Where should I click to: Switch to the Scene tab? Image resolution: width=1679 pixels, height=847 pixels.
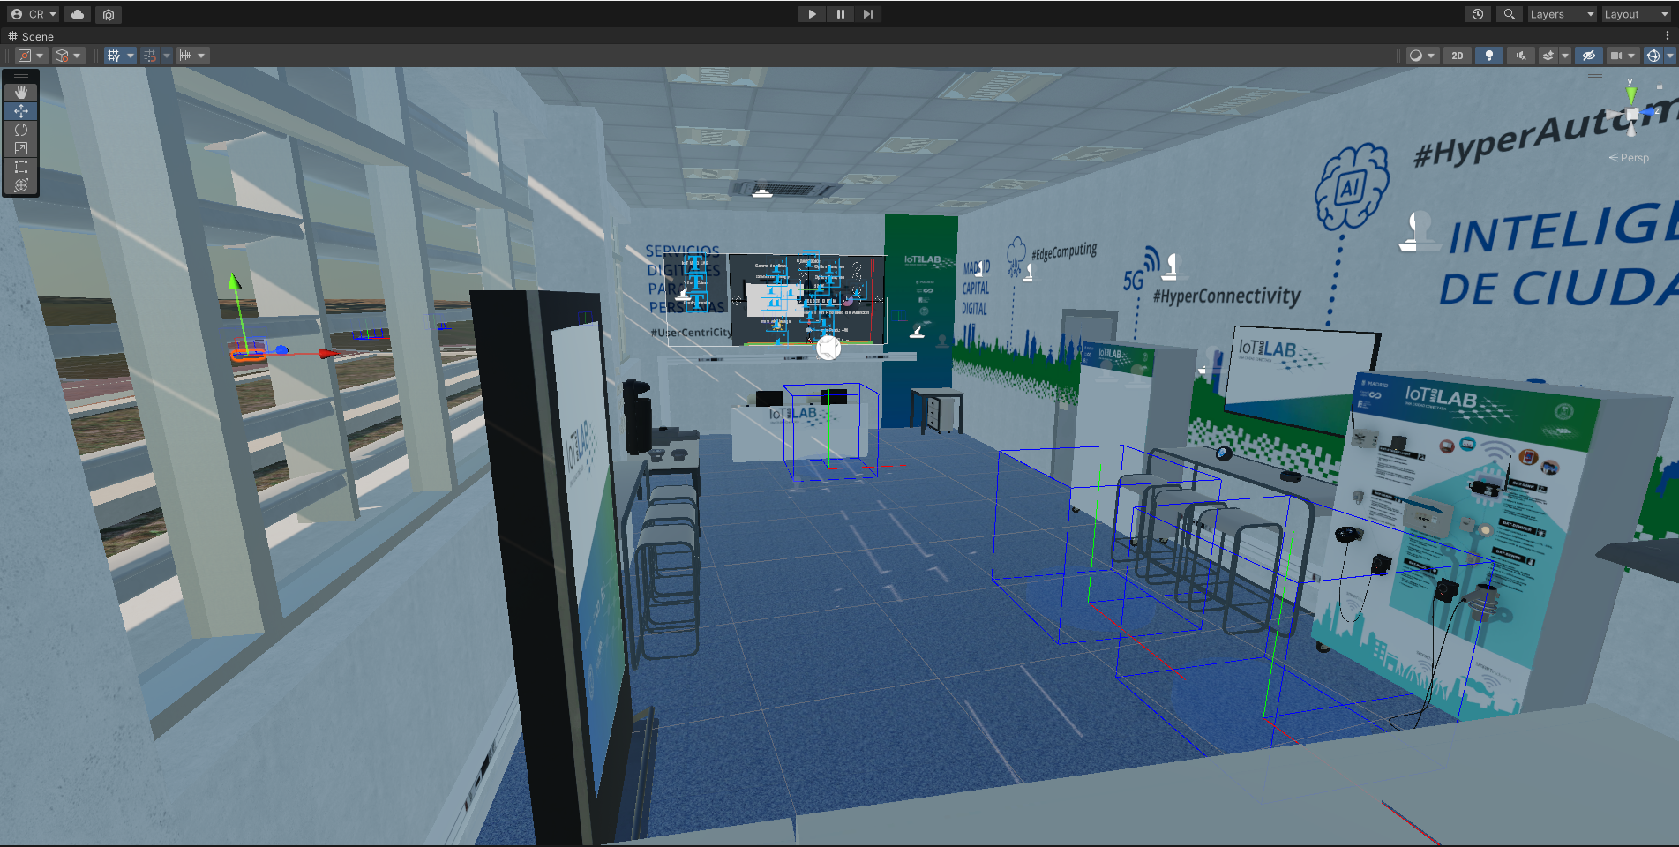click(31, 36)
